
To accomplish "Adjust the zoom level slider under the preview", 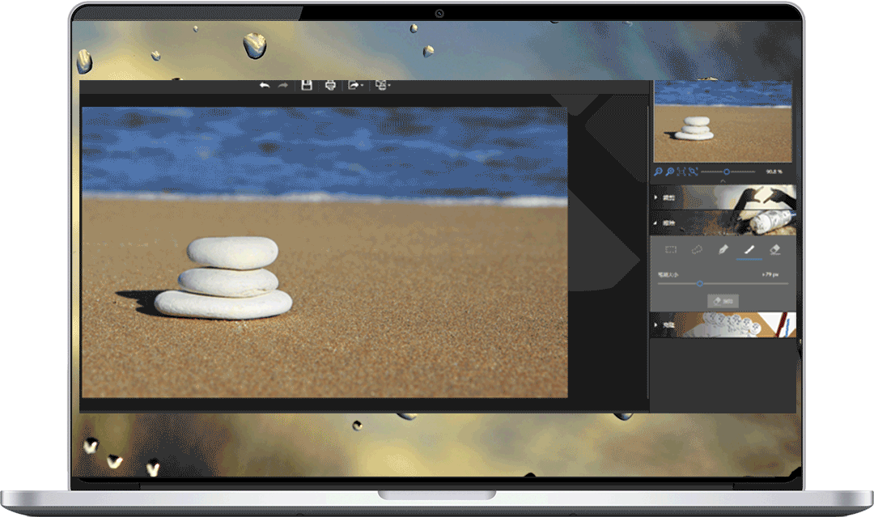I will pyautogui.click(x=728, y=172).
